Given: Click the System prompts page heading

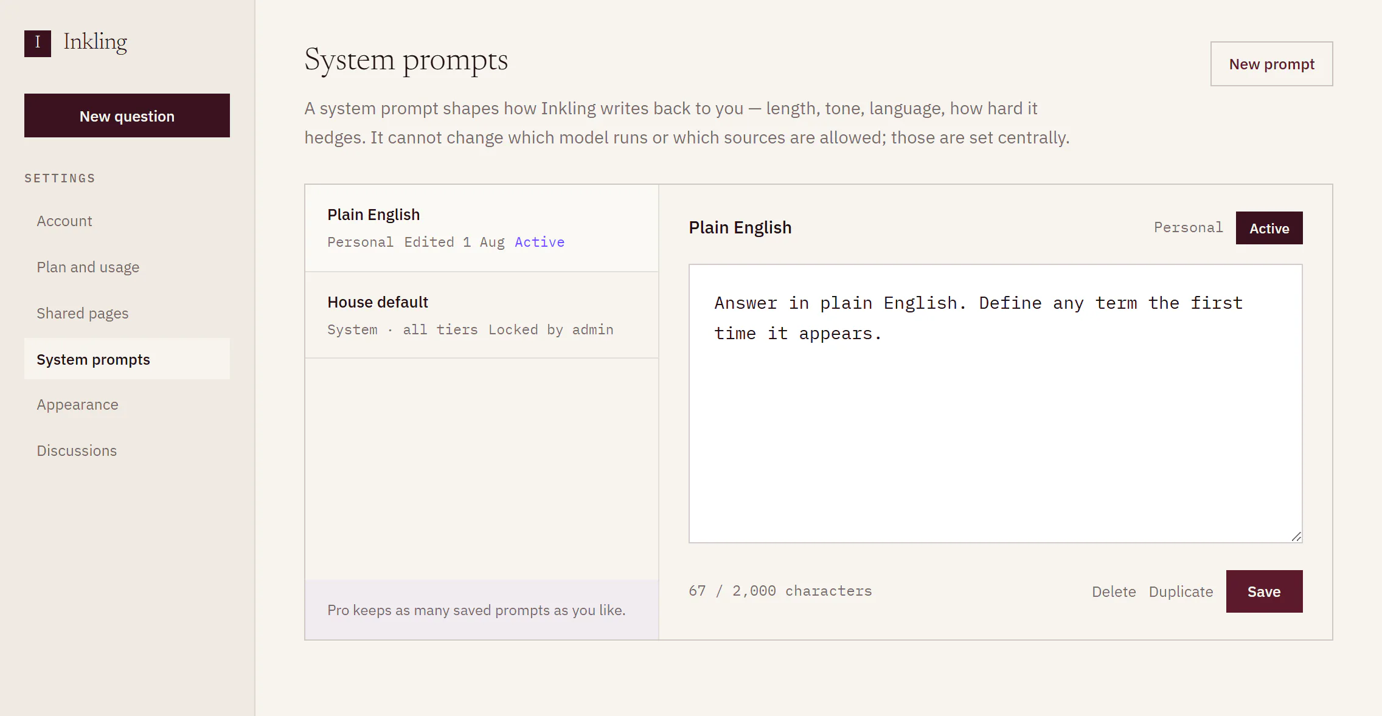Looking at the screenshot, I should [406, 60].
